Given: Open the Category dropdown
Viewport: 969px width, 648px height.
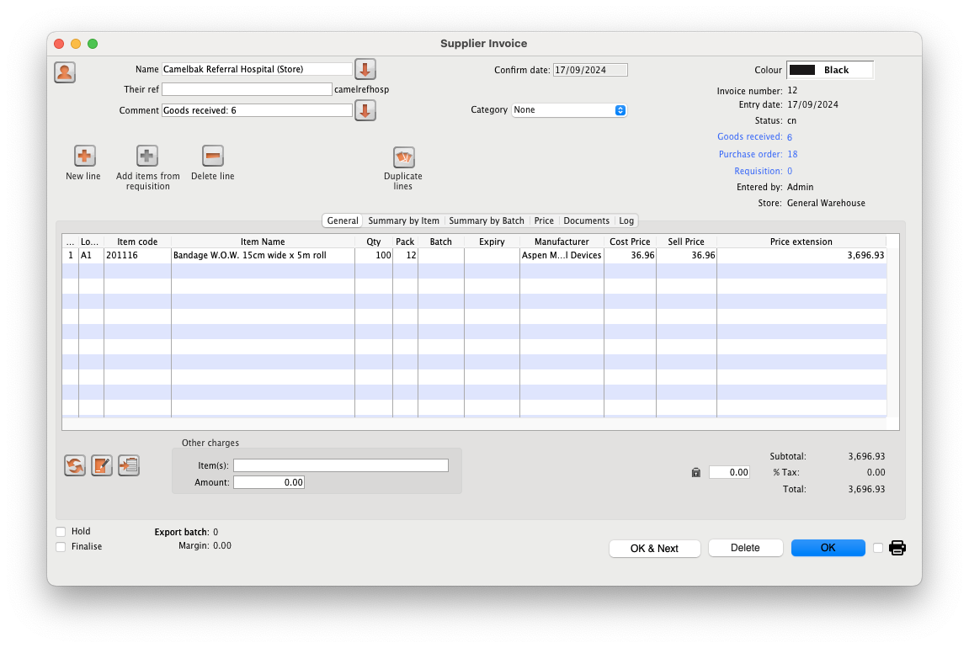Looking at the screenshot, I should pyautogui.click(x=569, y=110).
